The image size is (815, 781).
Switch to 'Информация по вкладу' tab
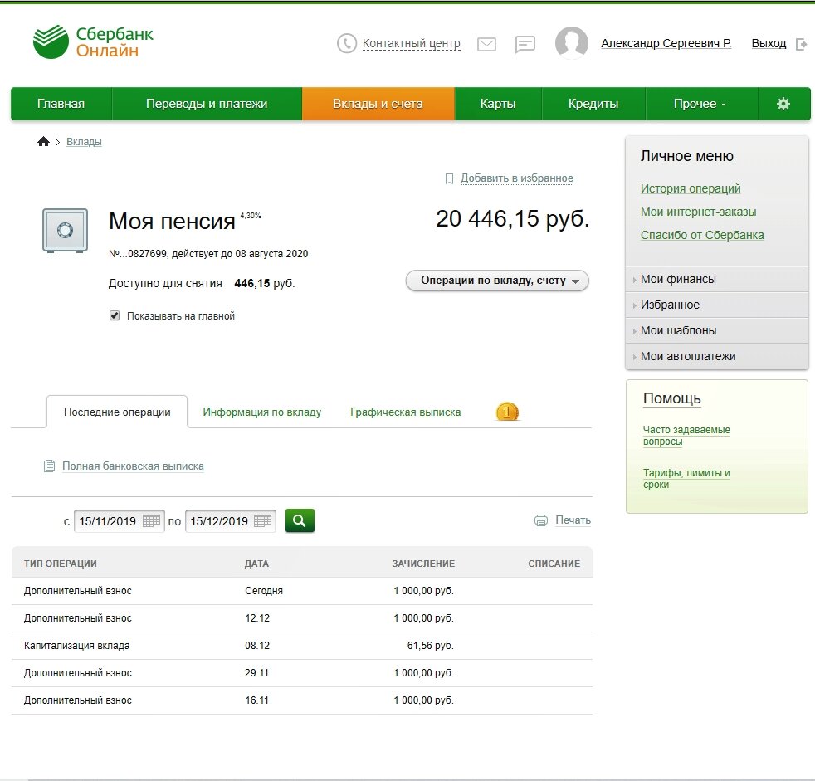[262, 412]
